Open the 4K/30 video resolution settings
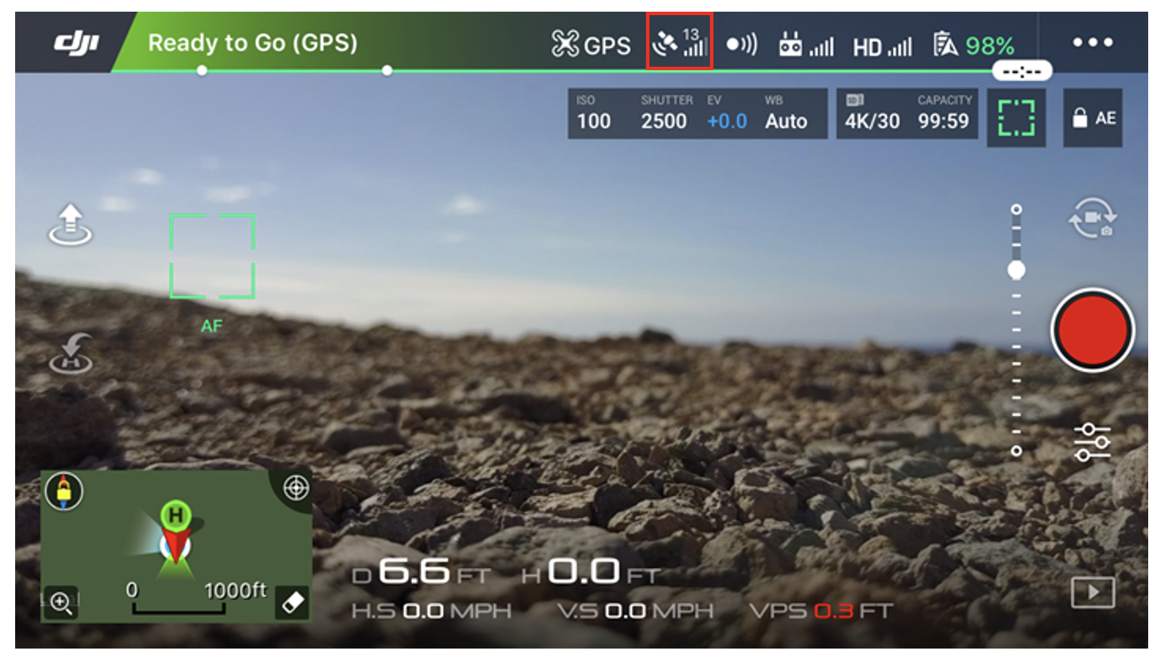Image resolution: width=1164 pixels, height=663 pixels. (906, 114)
